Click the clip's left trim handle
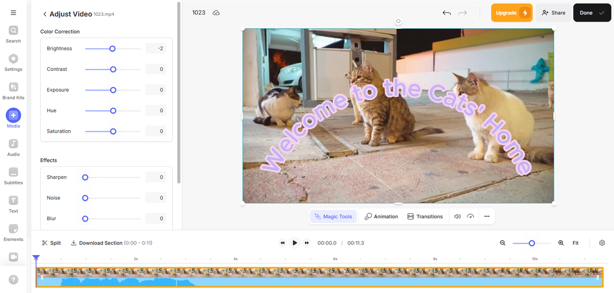 click(x=42, y=277)
